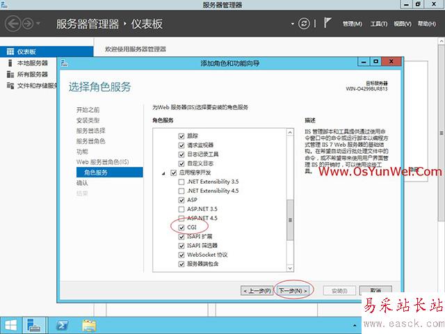
Task: Open the 视图(V) menu
Action: [403, 24]
